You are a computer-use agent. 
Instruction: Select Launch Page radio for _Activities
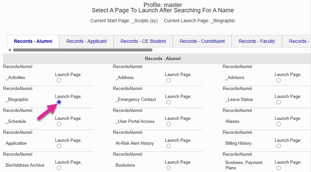point(59,80)
